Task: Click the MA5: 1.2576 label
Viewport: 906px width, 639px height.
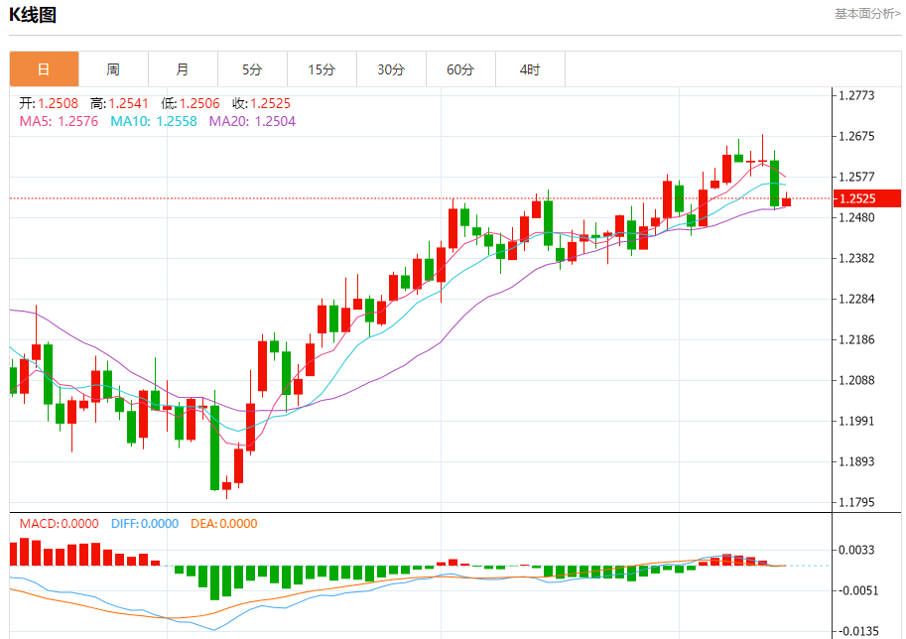Action: point(59,121)
